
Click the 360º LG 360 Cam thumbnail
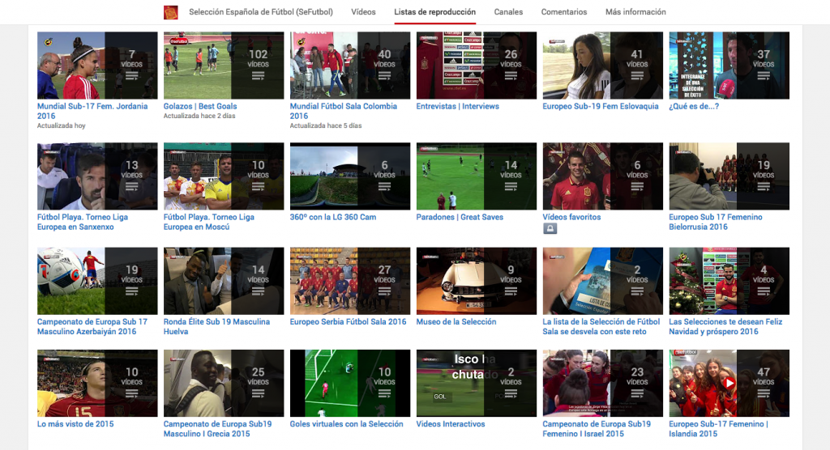[x=350, y=176]
